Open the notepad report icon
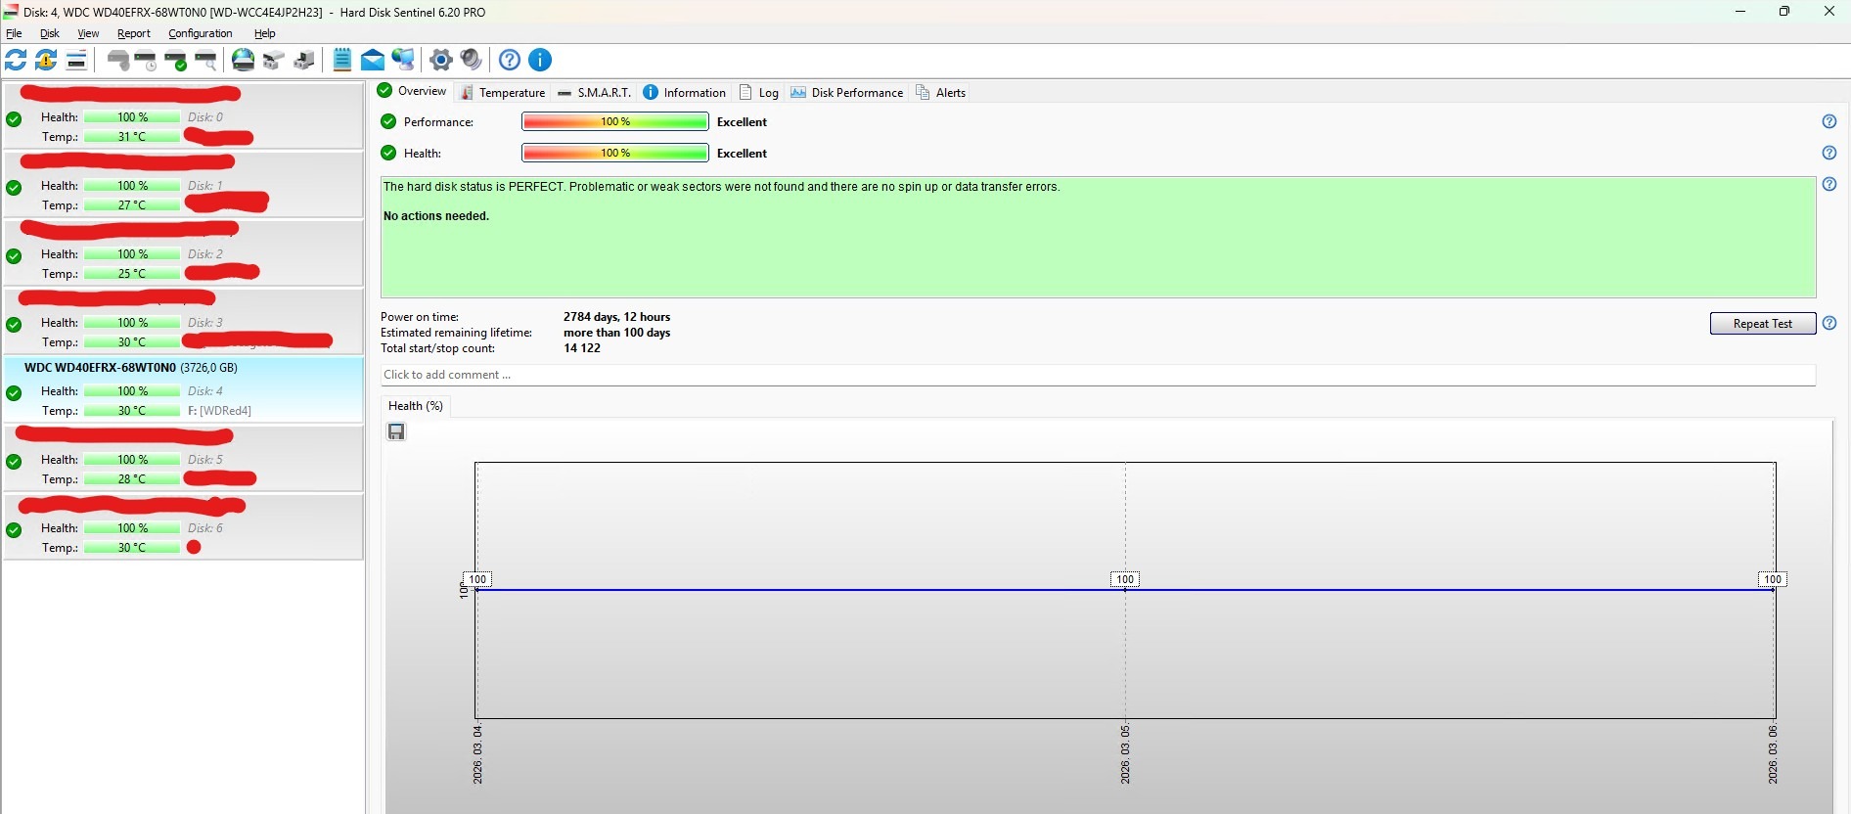 (x=342, y=60)
